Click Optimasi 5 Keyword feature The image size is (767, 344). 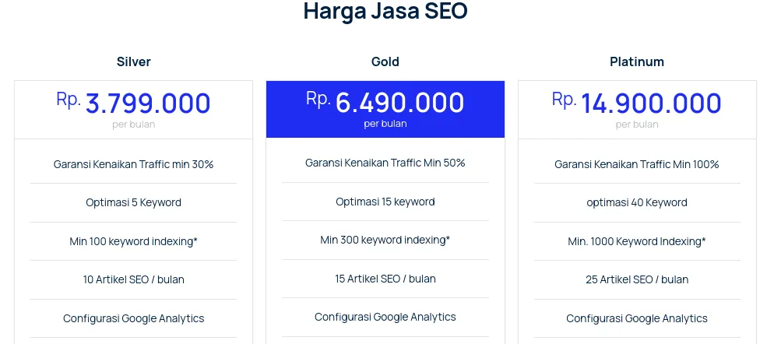[x=133, y=202]
